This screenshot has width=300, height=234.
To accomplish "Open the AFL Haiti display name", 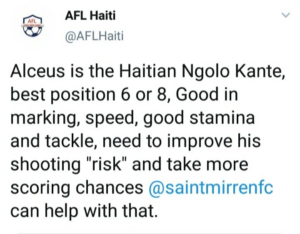I will click(x=90, y=15).
